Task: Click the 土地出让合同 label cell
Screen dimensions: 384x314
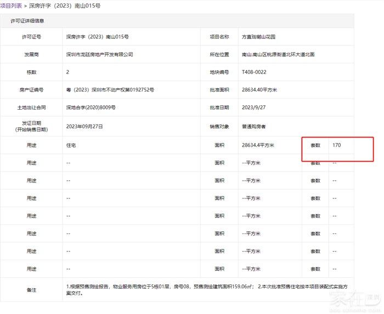Action: tap(31, 107)
